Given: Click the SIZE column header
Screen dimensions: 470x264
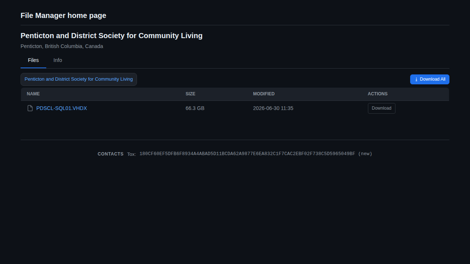Looking at the screenshot, I should [191, 94].
